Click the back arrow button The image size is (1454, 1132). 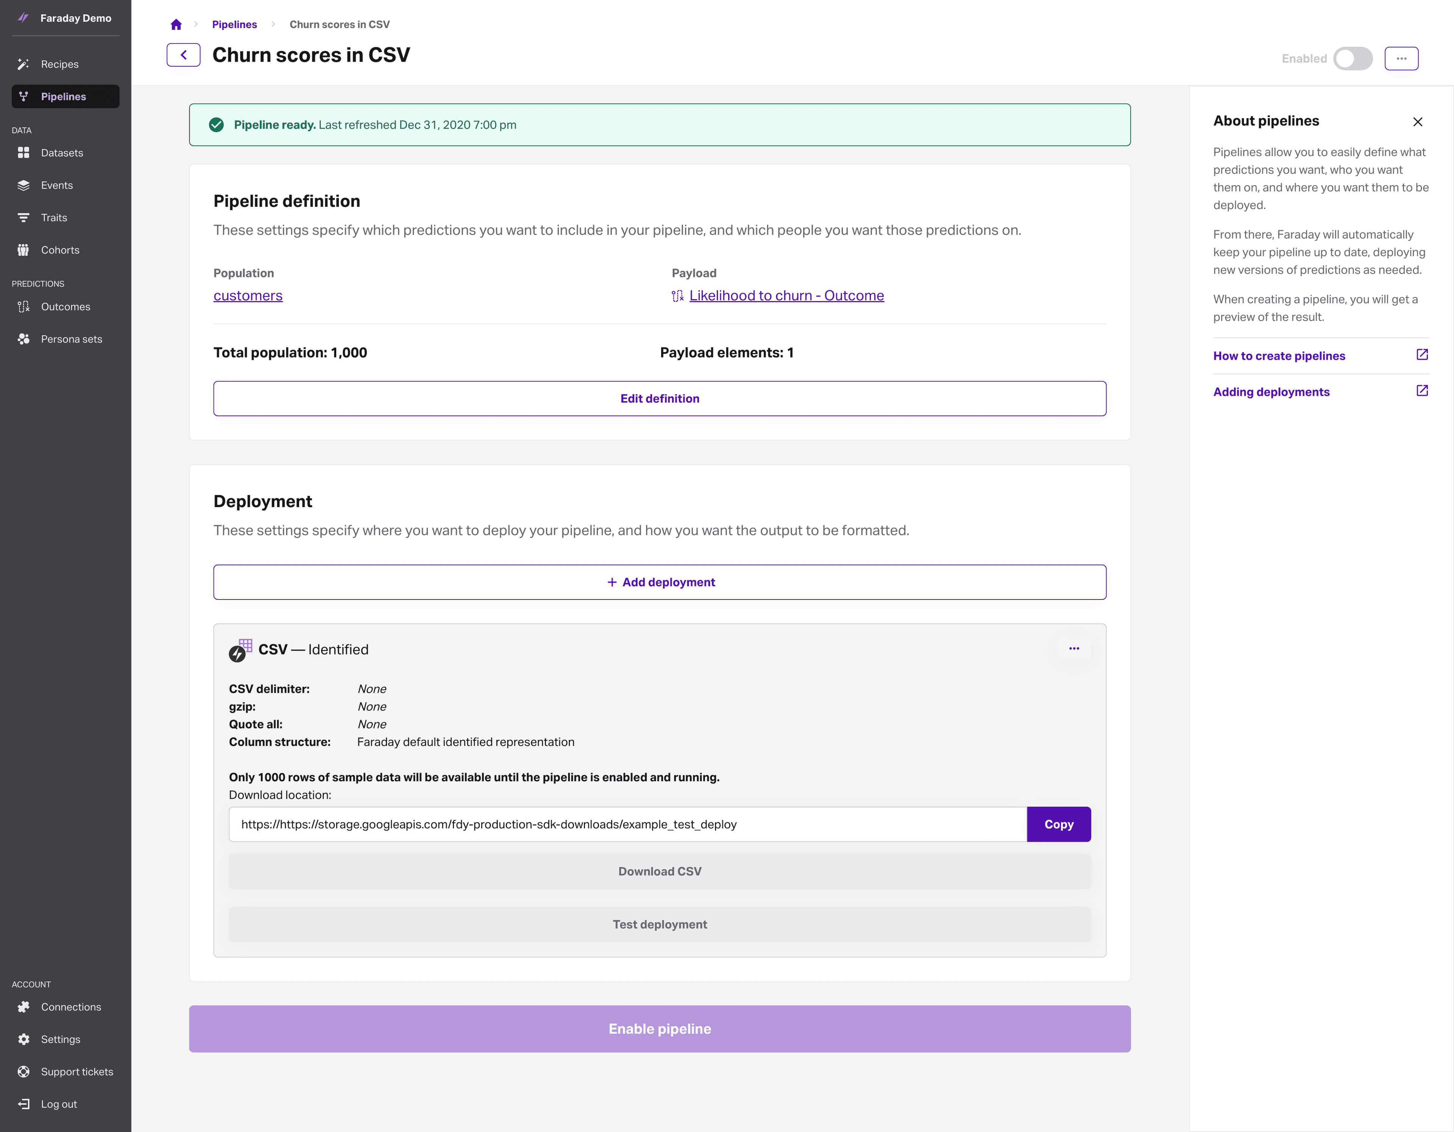click(x=183, y=55)
